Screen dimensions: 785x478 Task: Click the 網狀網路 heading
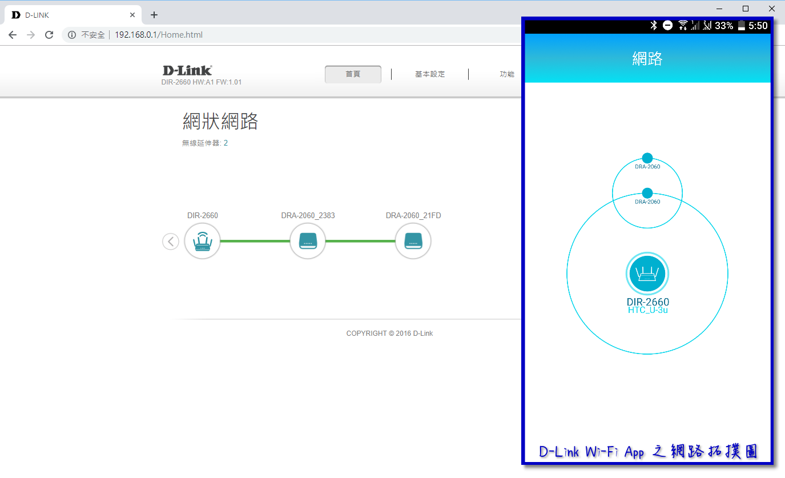(220, 121)
